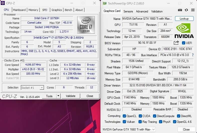Screen dimensions: 197x133
Task: Toggle the OpenGL 4.6 checkbox
Action: [174, 122]
